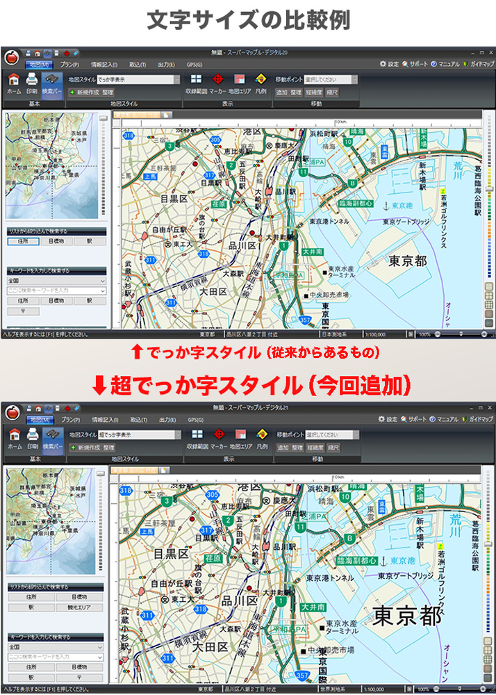Switch to the 情報記入(I) tab in the デジタル20 window

[x=104, y=65]
